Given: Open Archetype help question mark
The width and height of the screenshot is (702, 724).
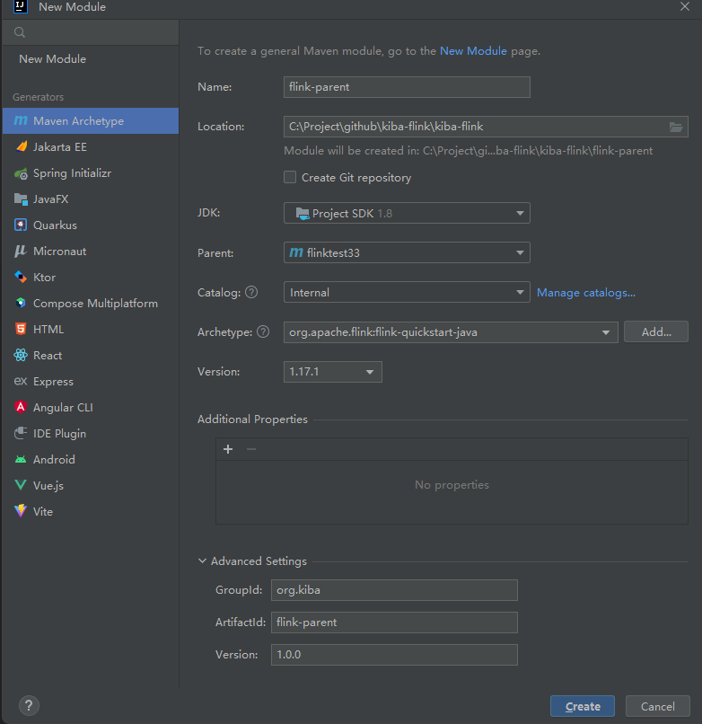Looking at the screenshot, I should 263,331.
